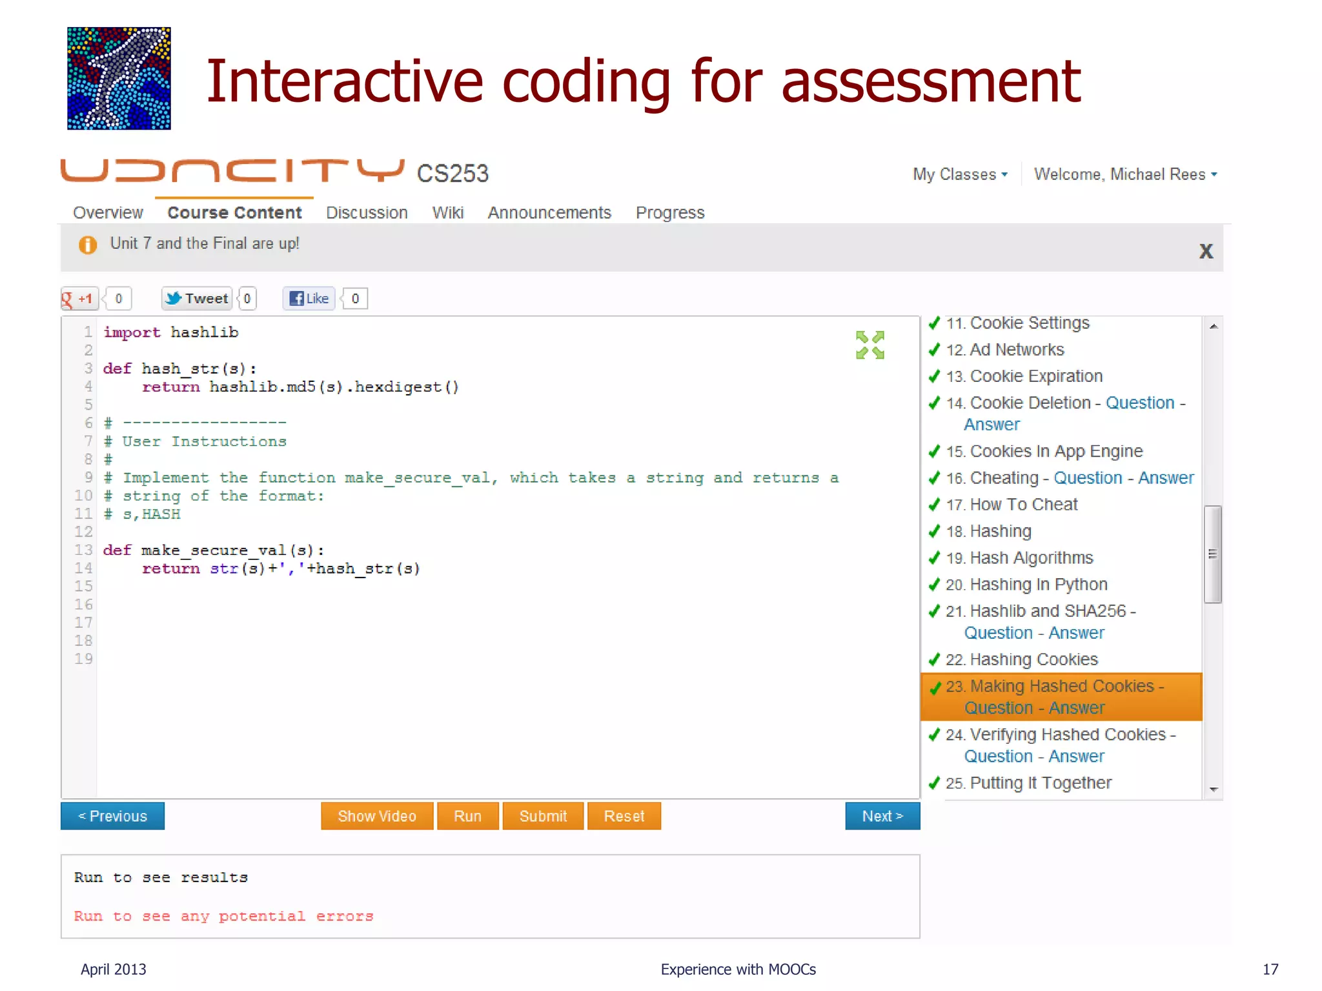Open the Discussion tab

coord(367,213)
